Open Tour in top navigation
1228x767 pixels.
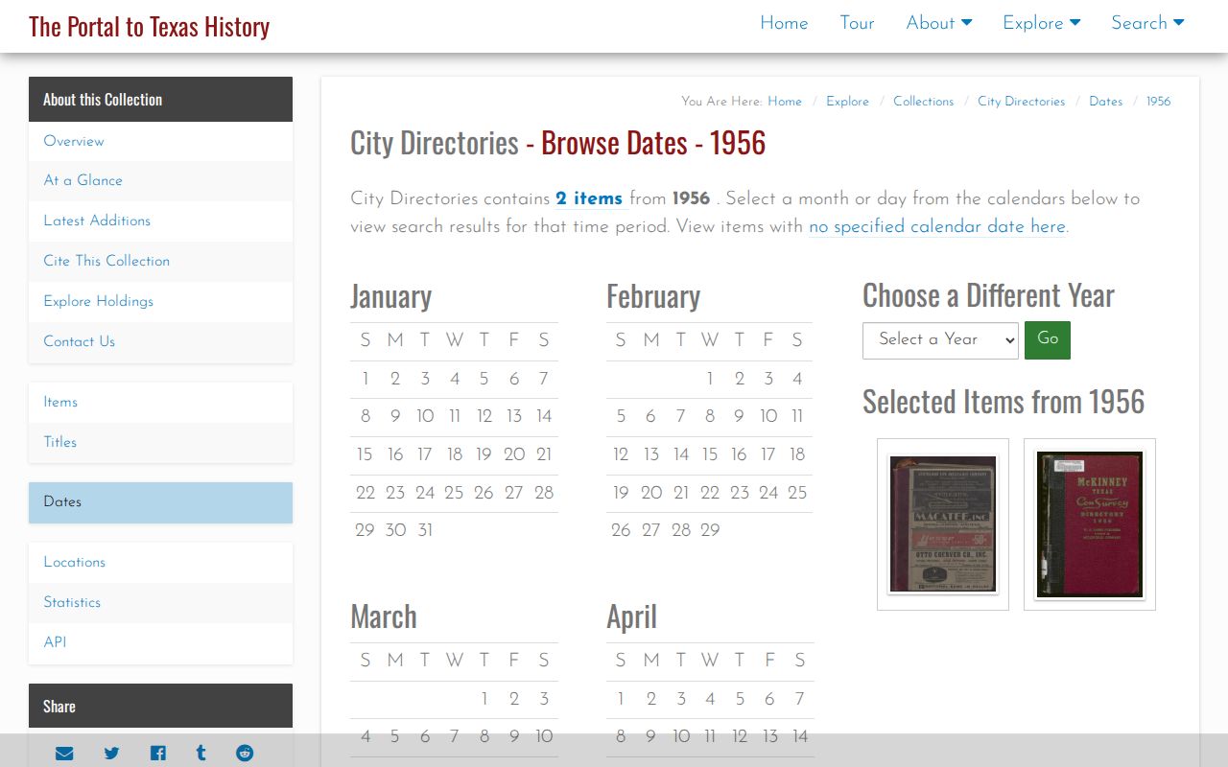click(857, 23)
